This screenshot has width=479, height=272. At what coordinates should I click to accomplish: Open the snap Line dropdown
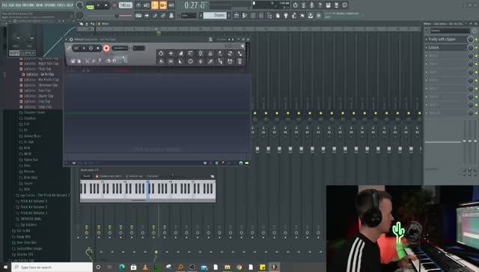[189, 15]
